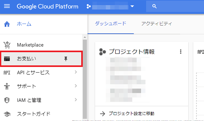The width and height of the screenshot is (204, 121).
Task: Expand the サポート submenu chevron
Action: (x=76, y=86)
